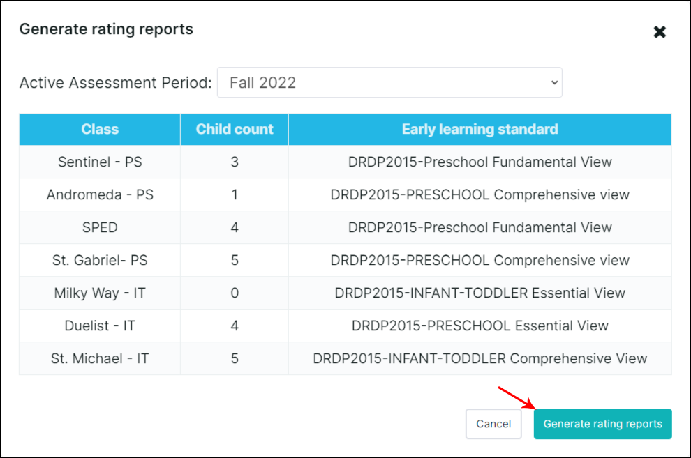Click DRDP2015-INFANT-TODDLER Comprehensive View standard cell

tap(480, 358)
